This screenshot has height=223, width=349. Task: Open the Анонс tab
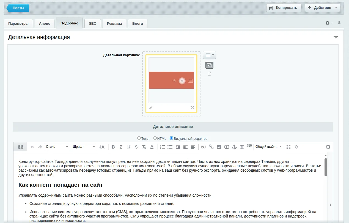click(45, 24)
